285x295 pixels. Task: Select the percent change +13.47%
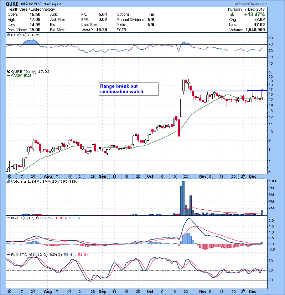[x=254, y=15]
